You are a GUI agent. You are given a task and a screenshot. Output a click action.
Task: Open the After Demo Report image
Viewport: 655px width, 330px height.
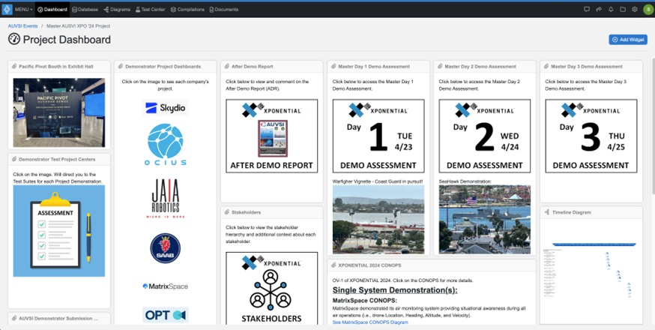pyautogui.click(x=271, y=136)
